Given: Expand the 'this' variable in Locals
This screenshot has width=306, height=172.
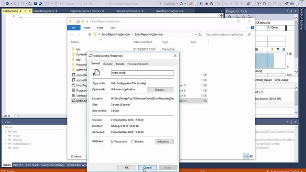Looking at the screenshot, I should point(5,132).
